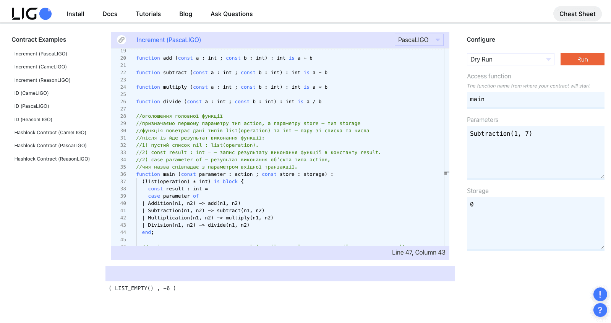Open Ask Questions page
The image size is (611, 323).
pyautogui.click(x=232, y=14)
